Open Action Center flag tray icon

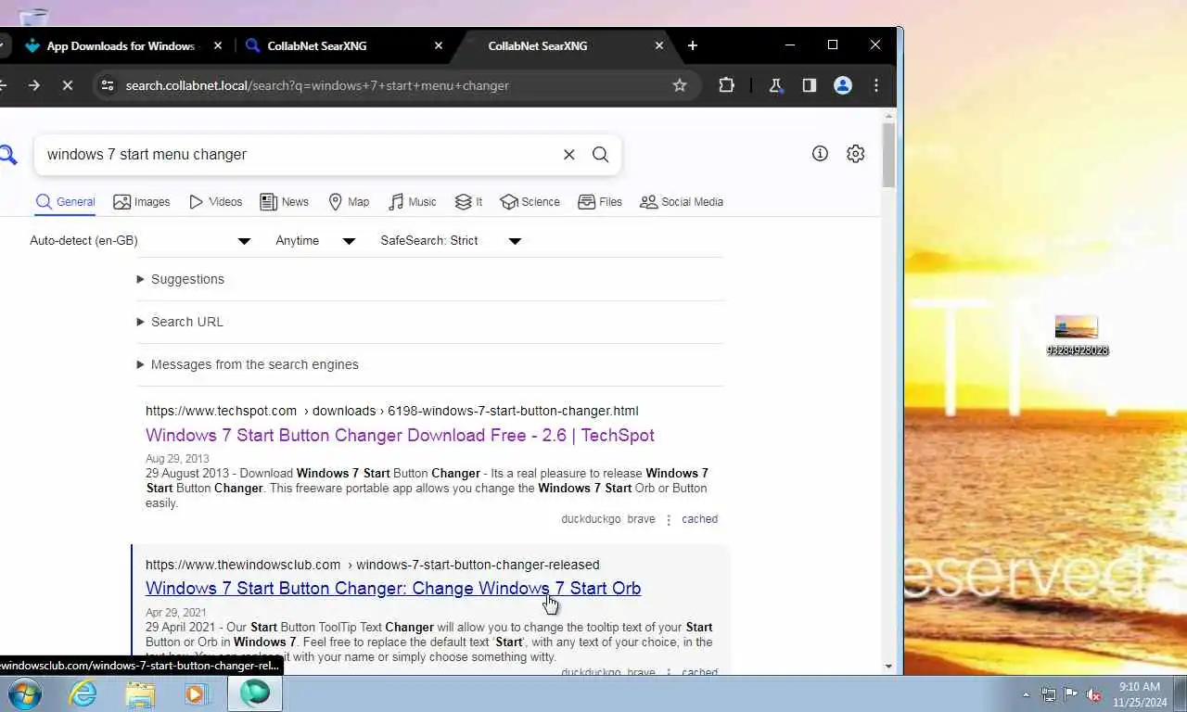click(1070, 694)
